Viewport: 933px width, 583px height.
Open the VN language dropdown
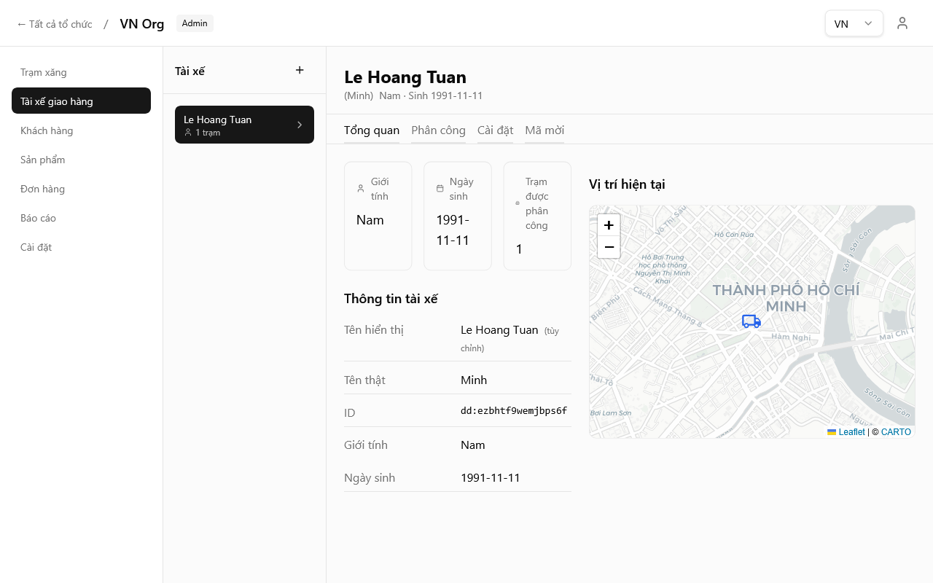click(854, 23)
